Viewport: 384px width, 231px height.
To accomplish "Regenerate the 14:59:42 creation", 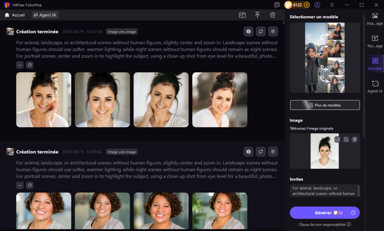I will click(261, 152).
